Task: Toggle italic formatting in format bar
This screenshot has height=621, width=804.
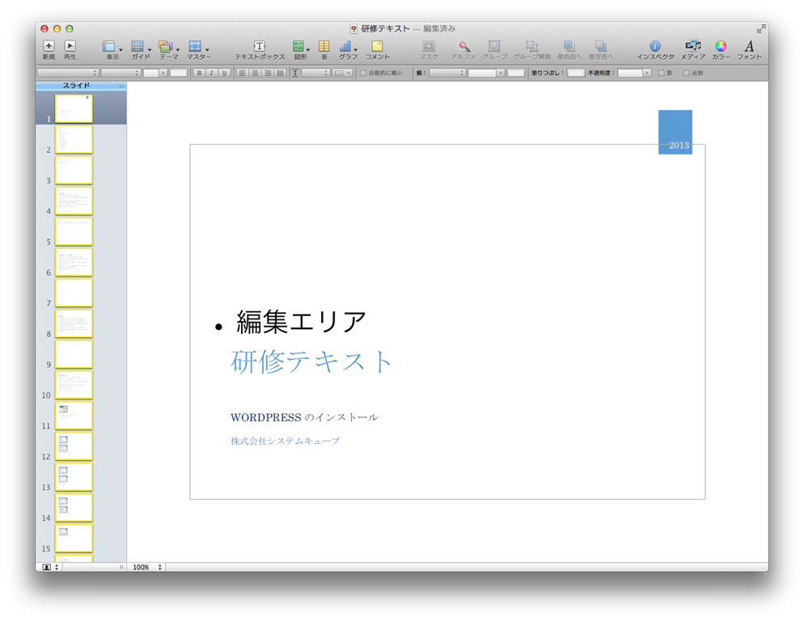Action: click(212, 74)
